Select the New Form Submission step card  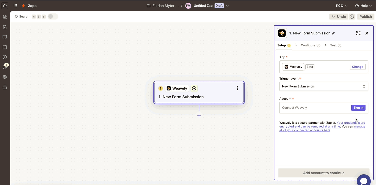click(x=199, y=92)
